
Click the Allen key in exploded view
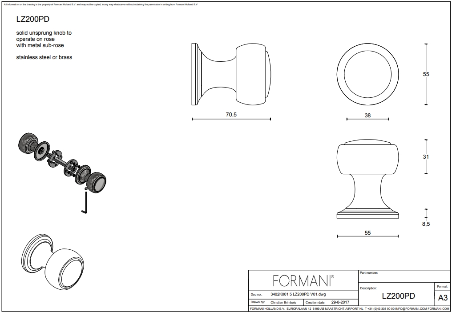pos(85,203)
